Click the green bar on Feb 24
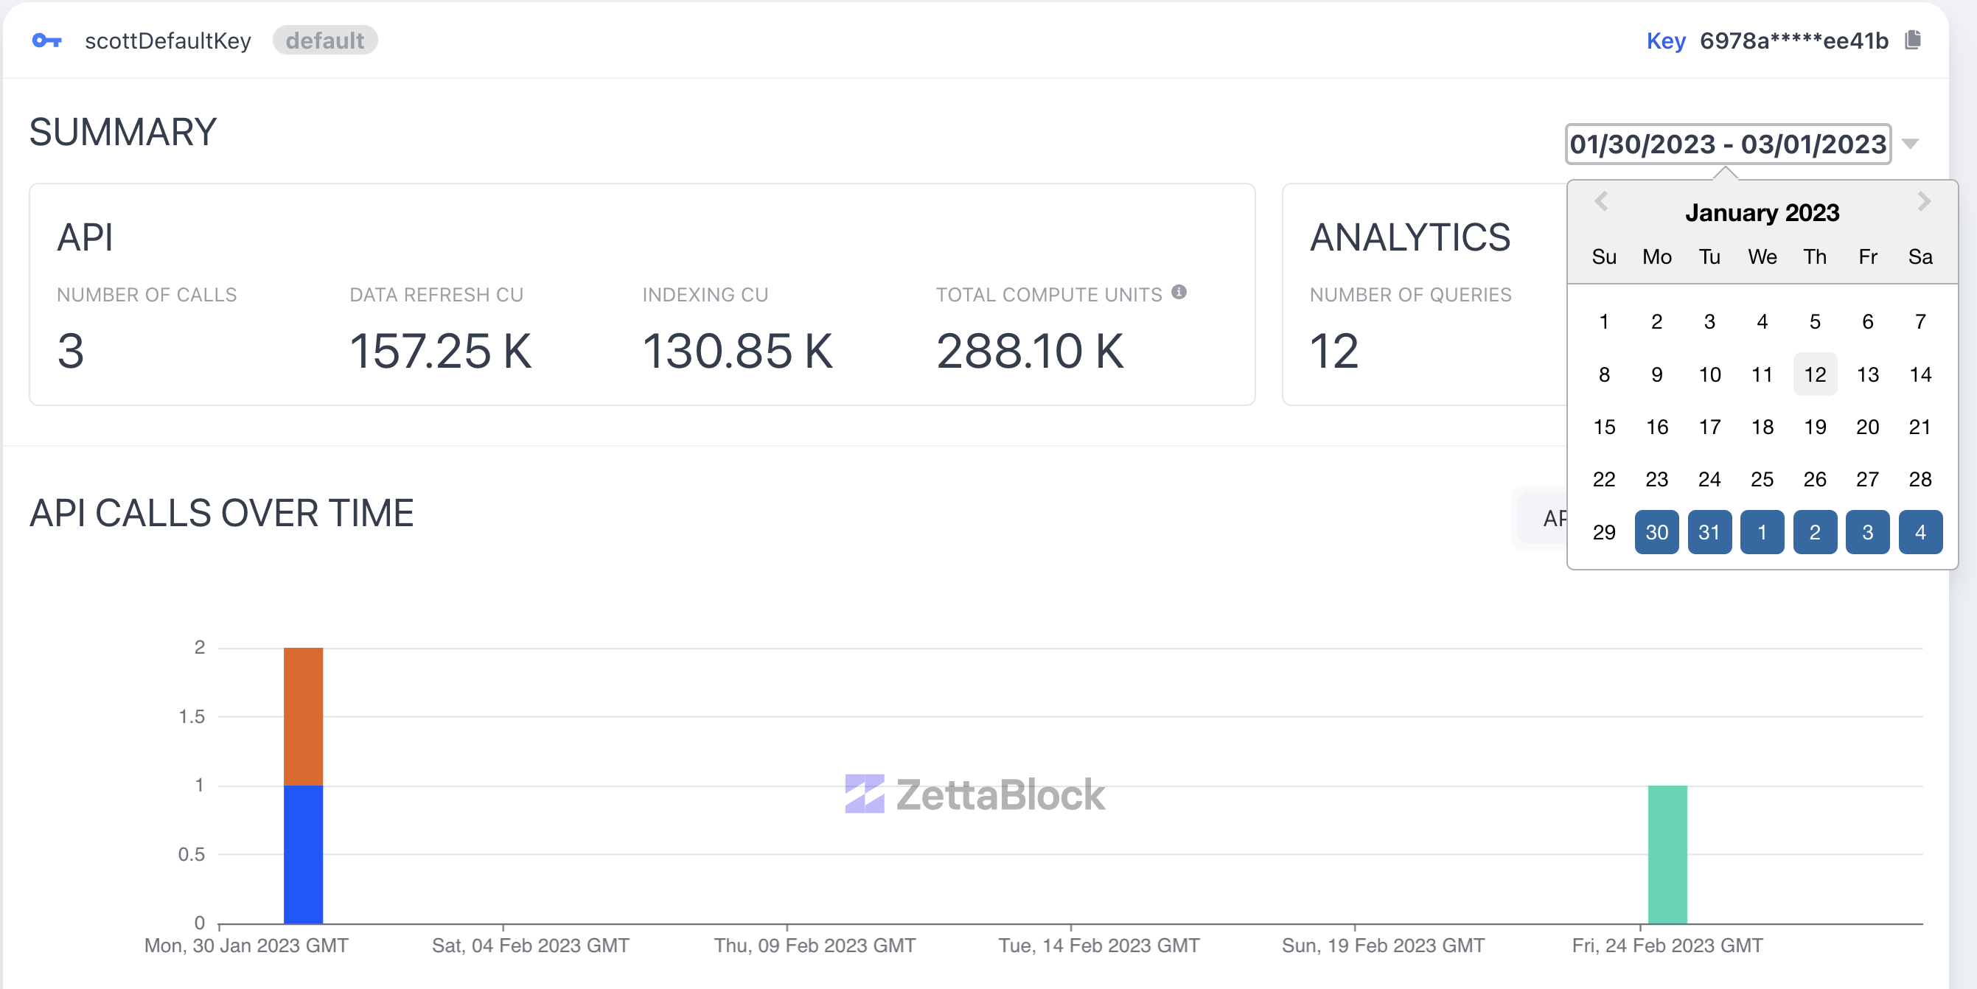Image resolution: width=1977 pixels, height=989 pixels. pyautogui.click(x=1667, y=853)
